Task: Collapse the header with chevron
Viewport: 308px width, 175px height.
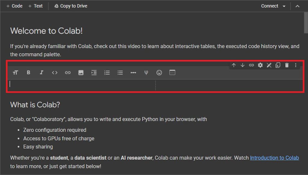Action: 297,6
